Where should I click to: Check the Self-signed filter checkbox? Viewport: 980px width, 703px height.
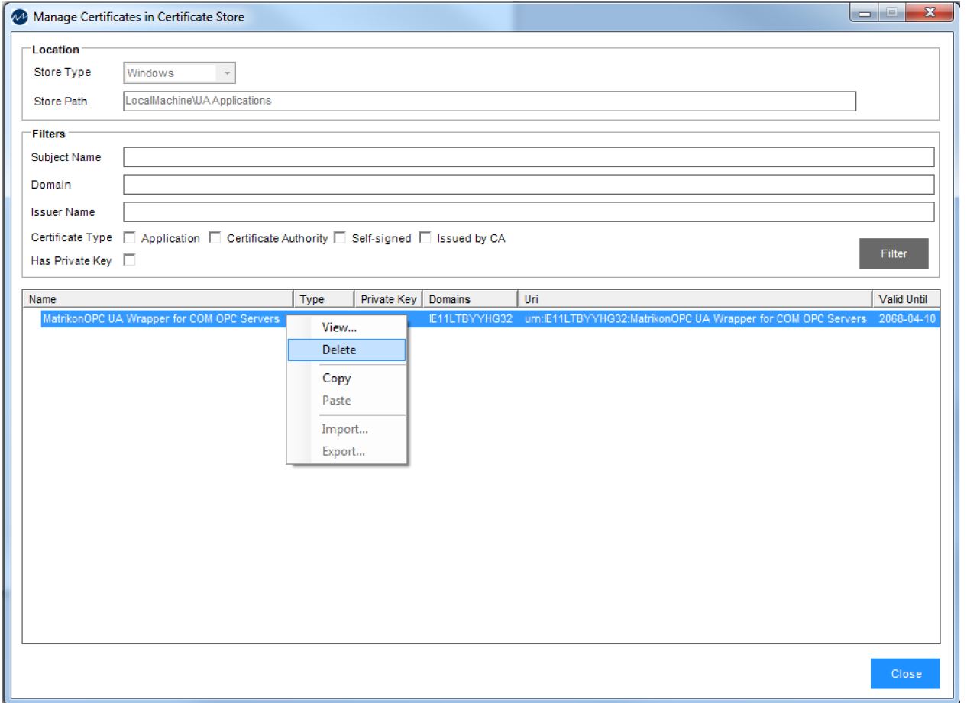(340, 238)
